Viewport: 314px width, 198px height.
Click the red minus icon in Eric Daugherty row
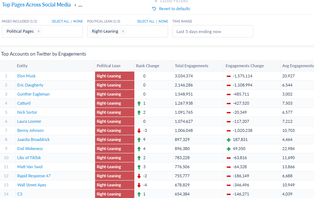(228, 85)
